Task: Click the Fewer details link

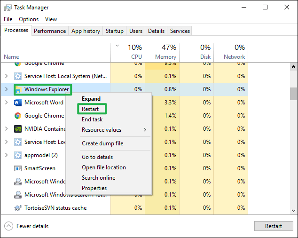Action: [x=32, y=226]
